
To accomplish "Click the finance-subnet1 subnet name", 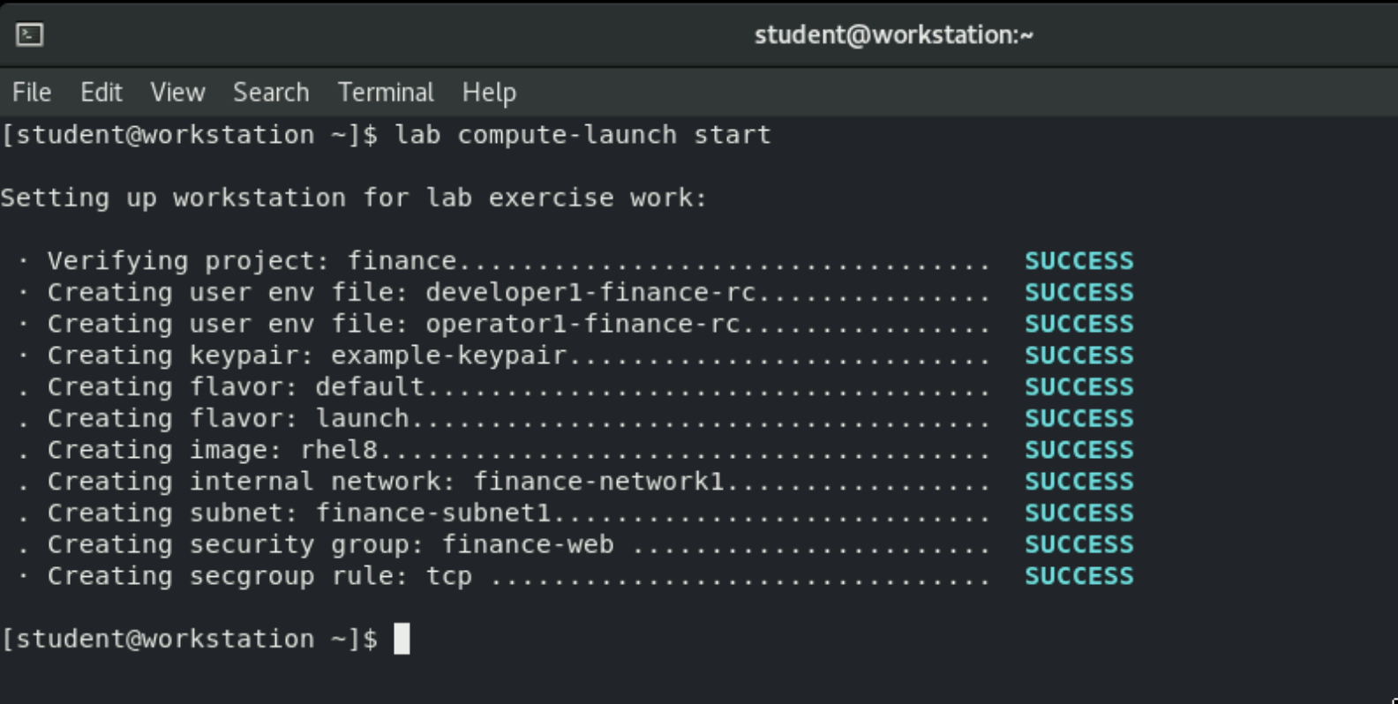I will (x=432, y=513).
